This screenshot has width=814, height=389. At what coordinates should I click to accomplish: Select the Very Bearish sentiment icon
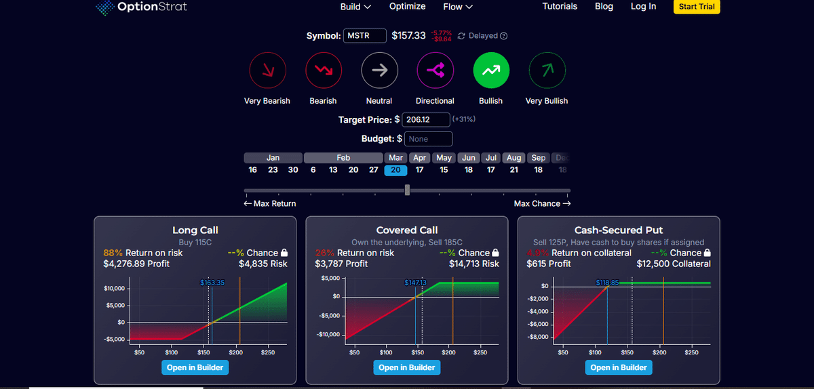click(267, 70)
